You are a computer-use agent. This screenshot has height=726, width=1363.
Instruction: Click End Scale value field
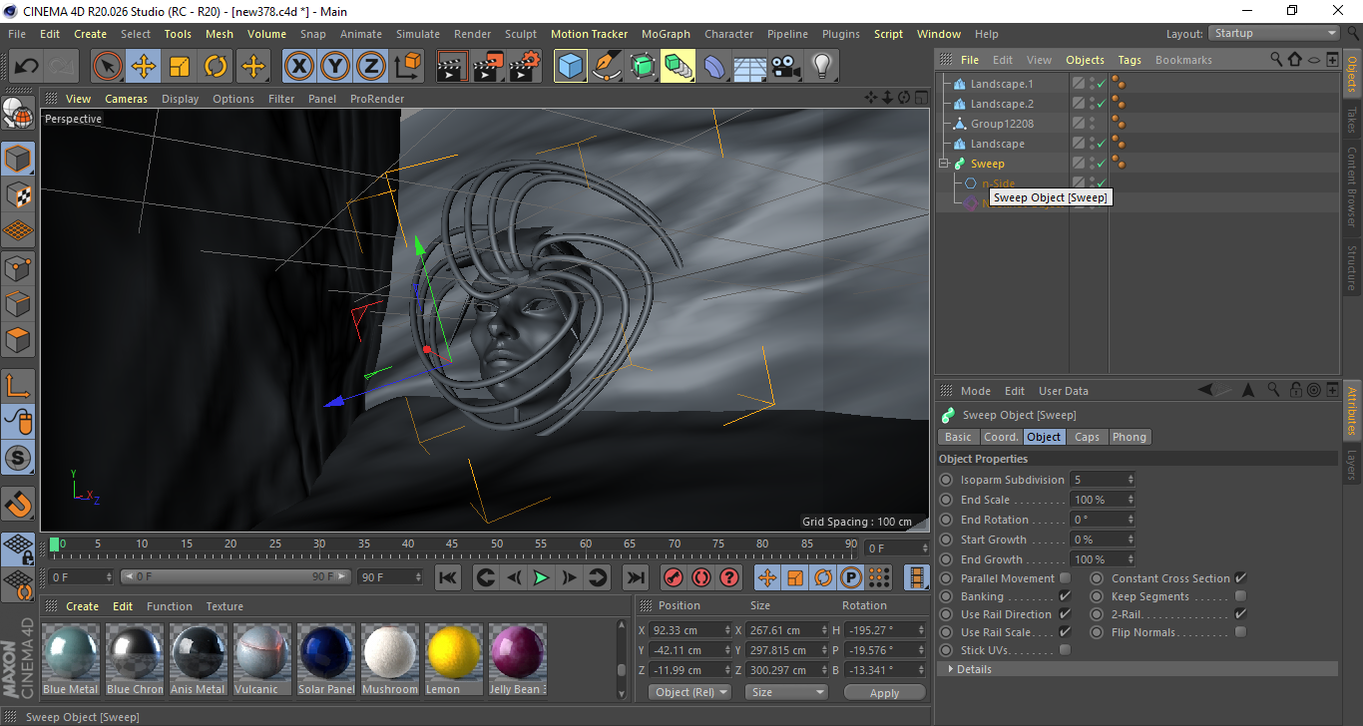[1102, 500]
